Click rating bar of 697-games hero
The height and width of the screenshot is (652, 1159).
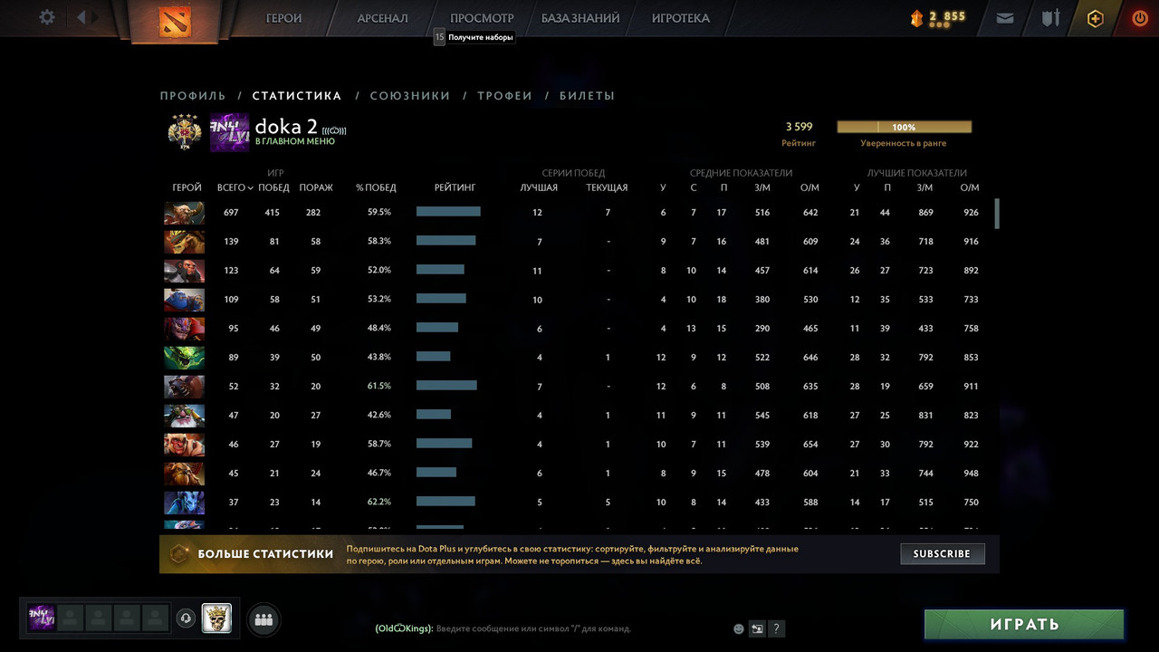(448, 212)
